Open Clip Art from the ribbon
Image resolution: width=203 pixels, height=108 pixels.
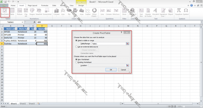click(x=26, y=12)
